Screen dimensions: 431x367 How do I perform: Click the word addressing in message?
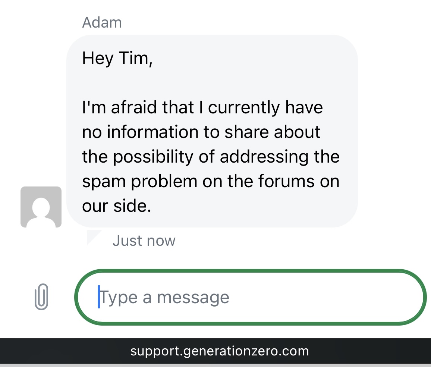[264, 157]
